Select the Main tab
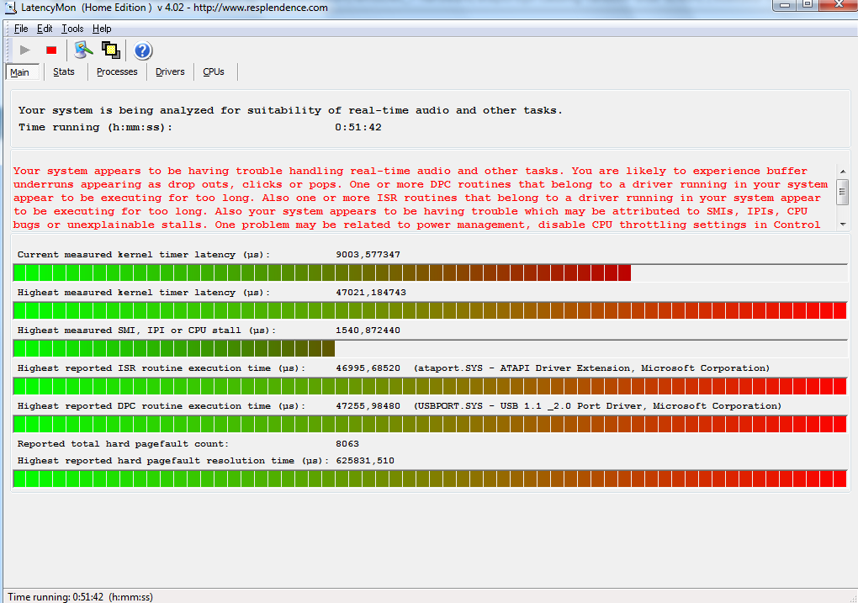858x603 pixels. pyautogui.click(x=19, y=72)
